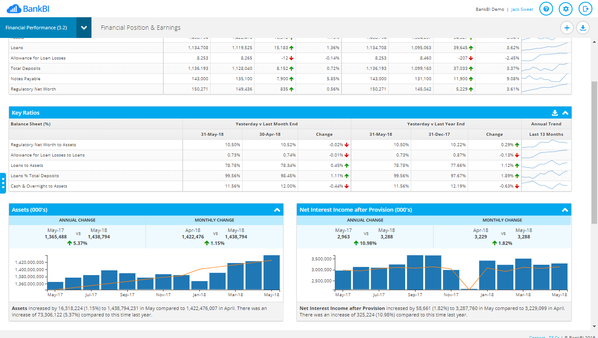Click the logout icon
This screenshot has width=598, height=338.
click(585, 9)
